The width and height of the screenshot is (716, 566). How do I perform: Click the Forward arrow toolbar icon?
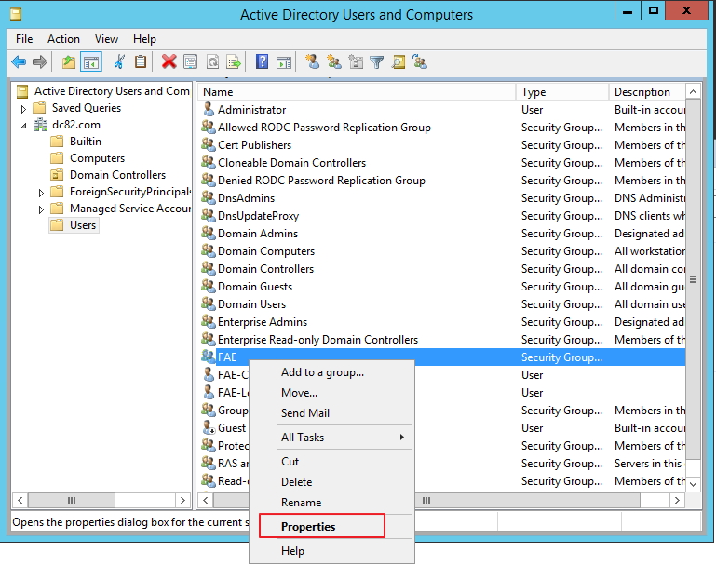click(40, 61)
